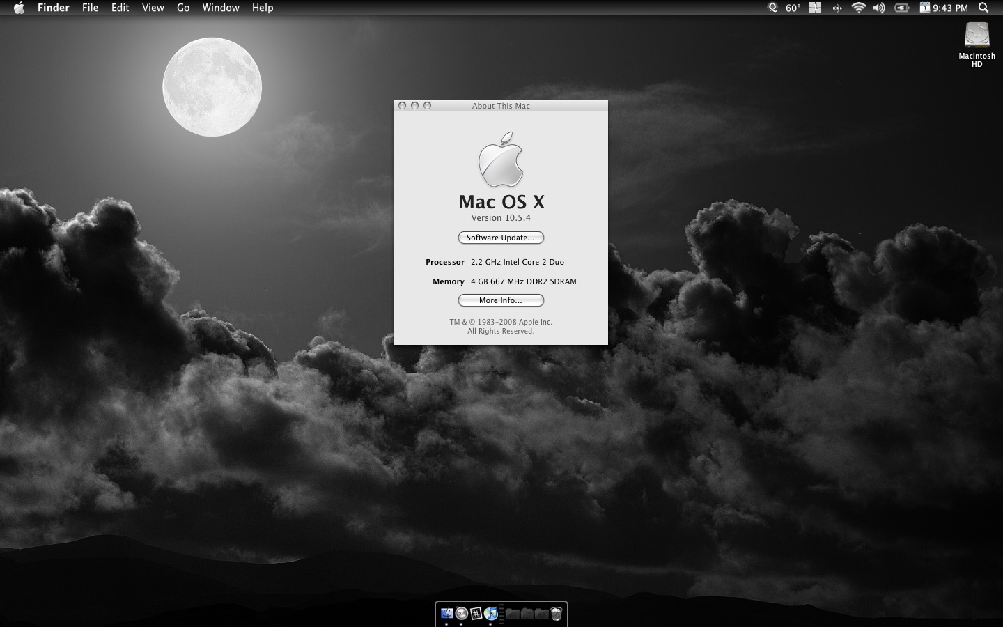
Task: Click the Spaces icon in menu bar
Action: 815,8
